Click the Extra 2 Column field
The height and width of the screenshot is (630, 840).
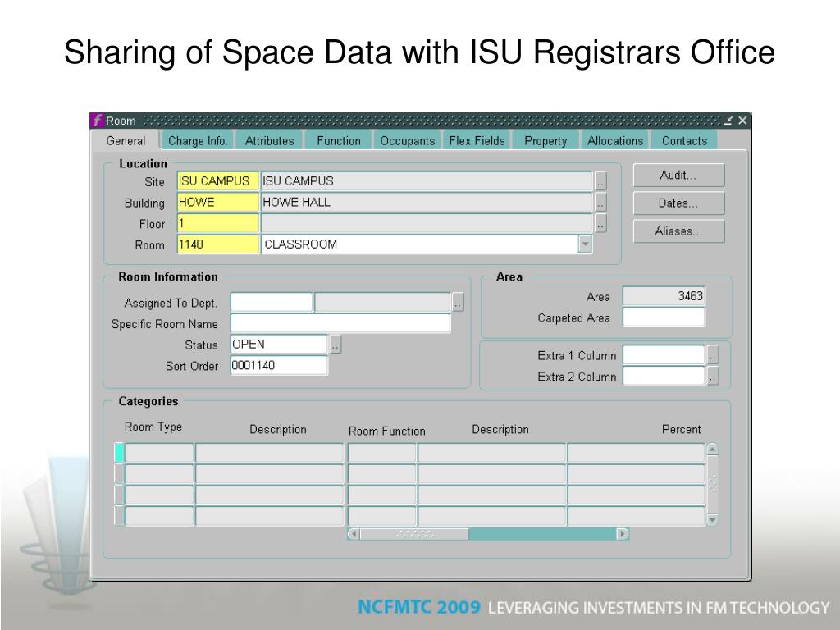pyautogui.click(x=664, y=376)
